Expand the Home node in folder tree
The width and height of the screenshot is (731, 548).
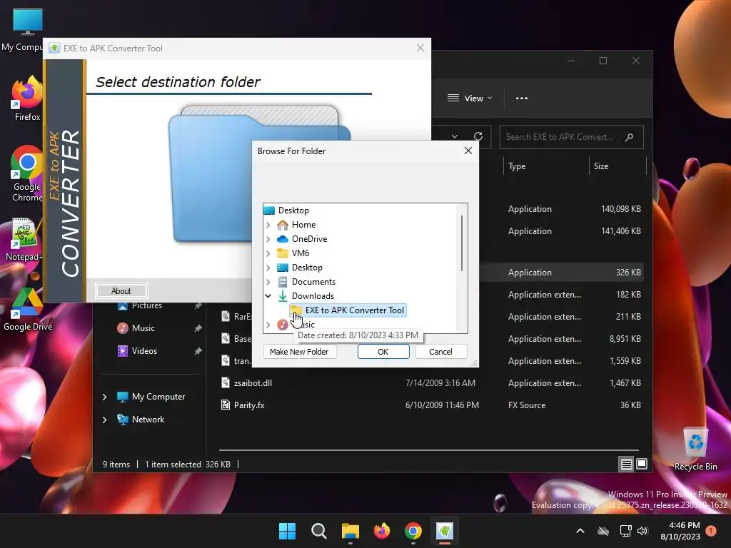coord(268,225)
